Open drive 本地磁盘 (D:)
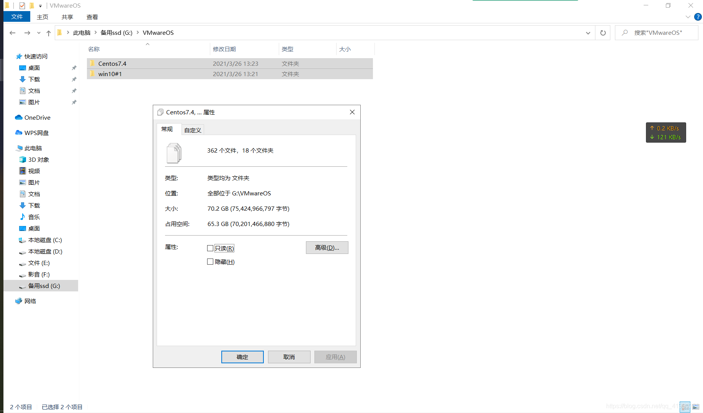Screen dimensions: 703x413 pyautogui.click(x=45, y=251)
